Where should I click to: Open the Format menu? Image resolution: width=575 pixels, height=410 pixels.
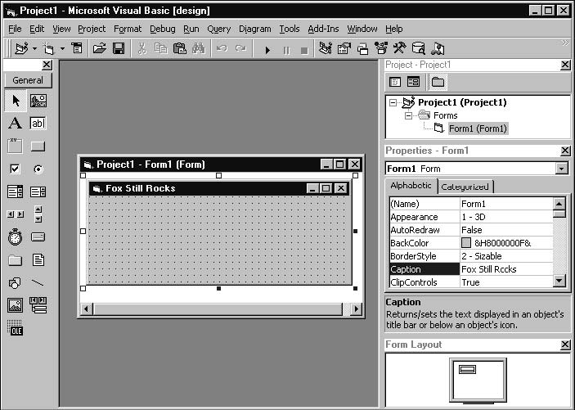[x=128, y=29]
